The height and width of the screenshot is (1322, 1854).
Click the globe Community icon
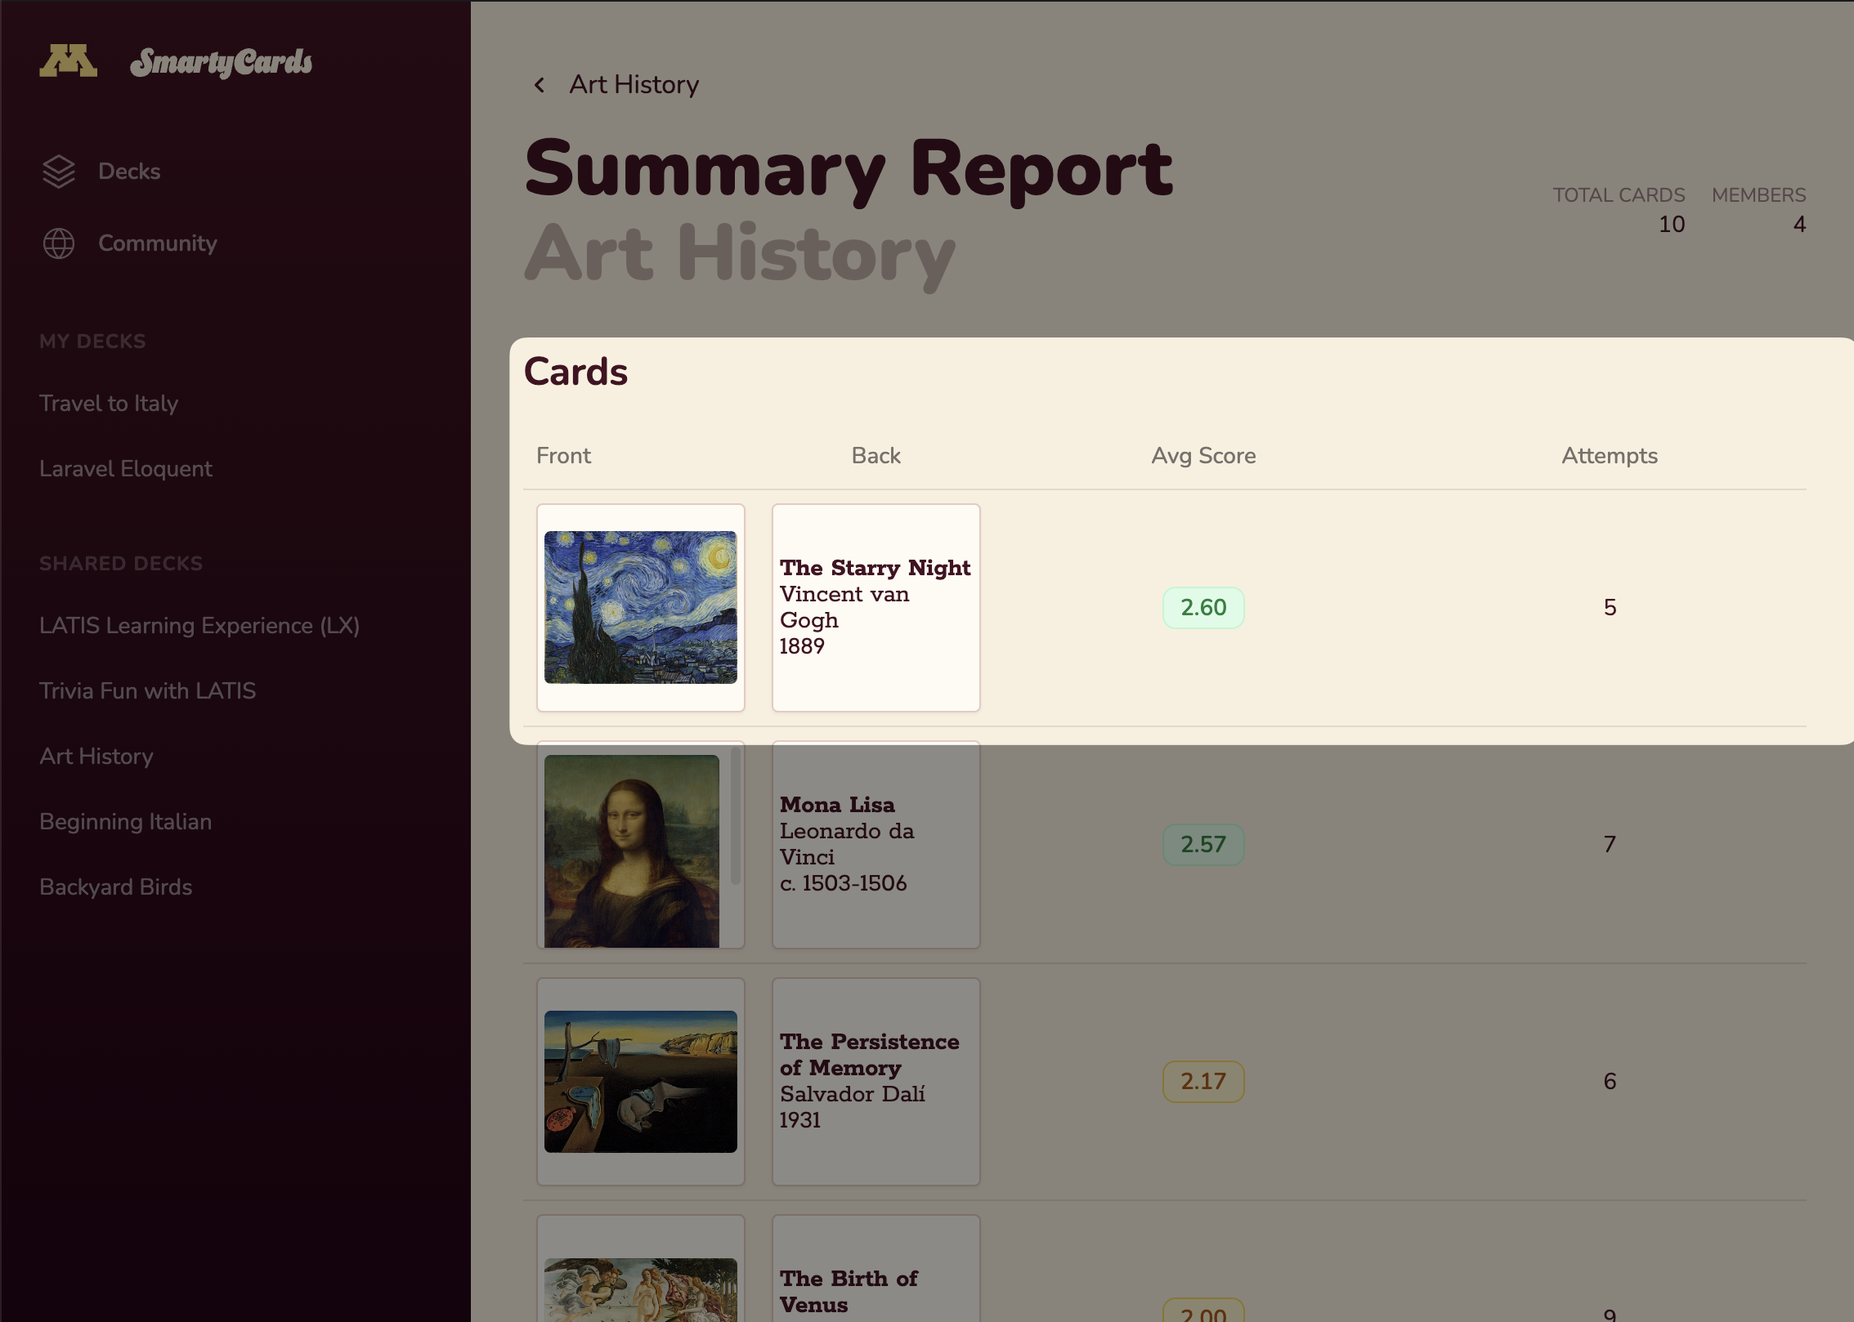point(59,243)
